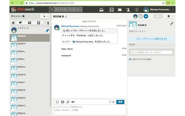The image size is (185, 116).
Task: Open grey member list icon
Action: (140, 17)
